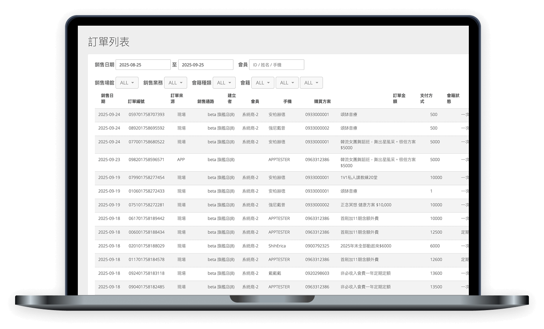Select the ShihErica order row

point(278,246)
